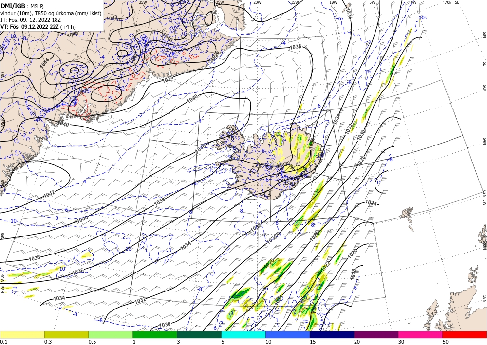This screenshot has width=487, height=345.
Task: Click the 1024 isobar label
Action: 372,203
